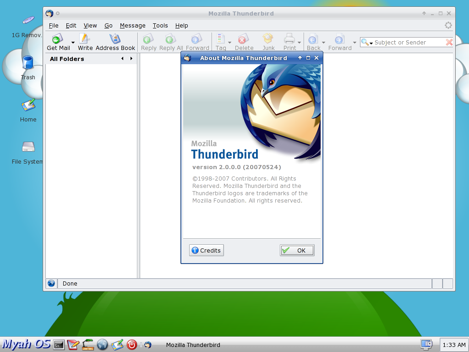Open the terminal from the taskbar
The image size is (469, 352).
click(x=59, y=345)
